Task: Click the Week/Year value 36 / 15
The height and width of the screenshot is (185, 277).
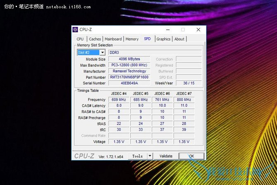Action: tap(189, 83)
